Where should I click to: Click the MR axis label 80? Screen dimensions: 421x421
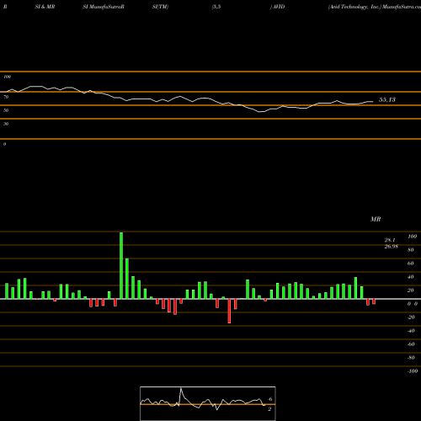411,250
